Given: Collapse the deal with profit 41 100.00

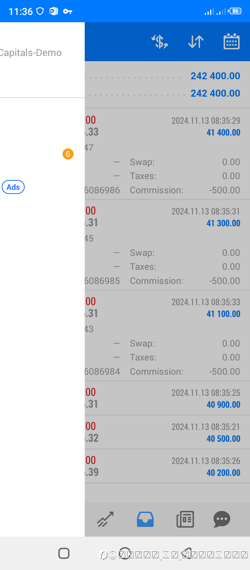Looking at the screenshot, I should click(167, 335).
